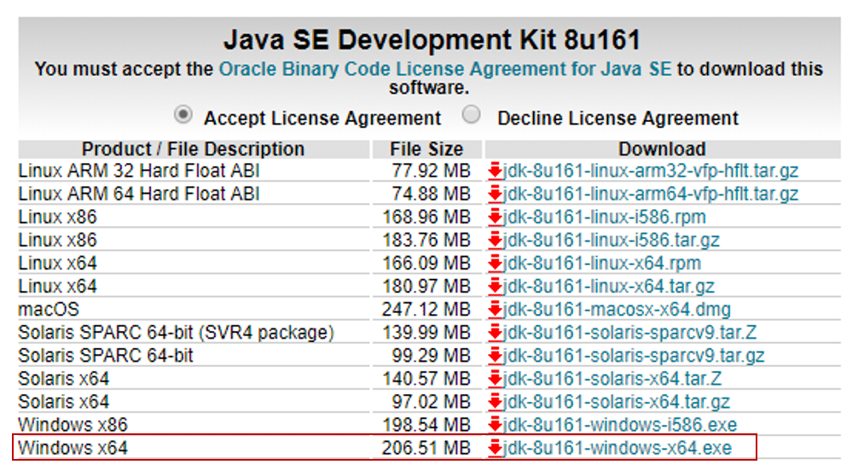Open Oracle Binary Code License Agreement link
The image size is (864, 476).
(445, 69)
